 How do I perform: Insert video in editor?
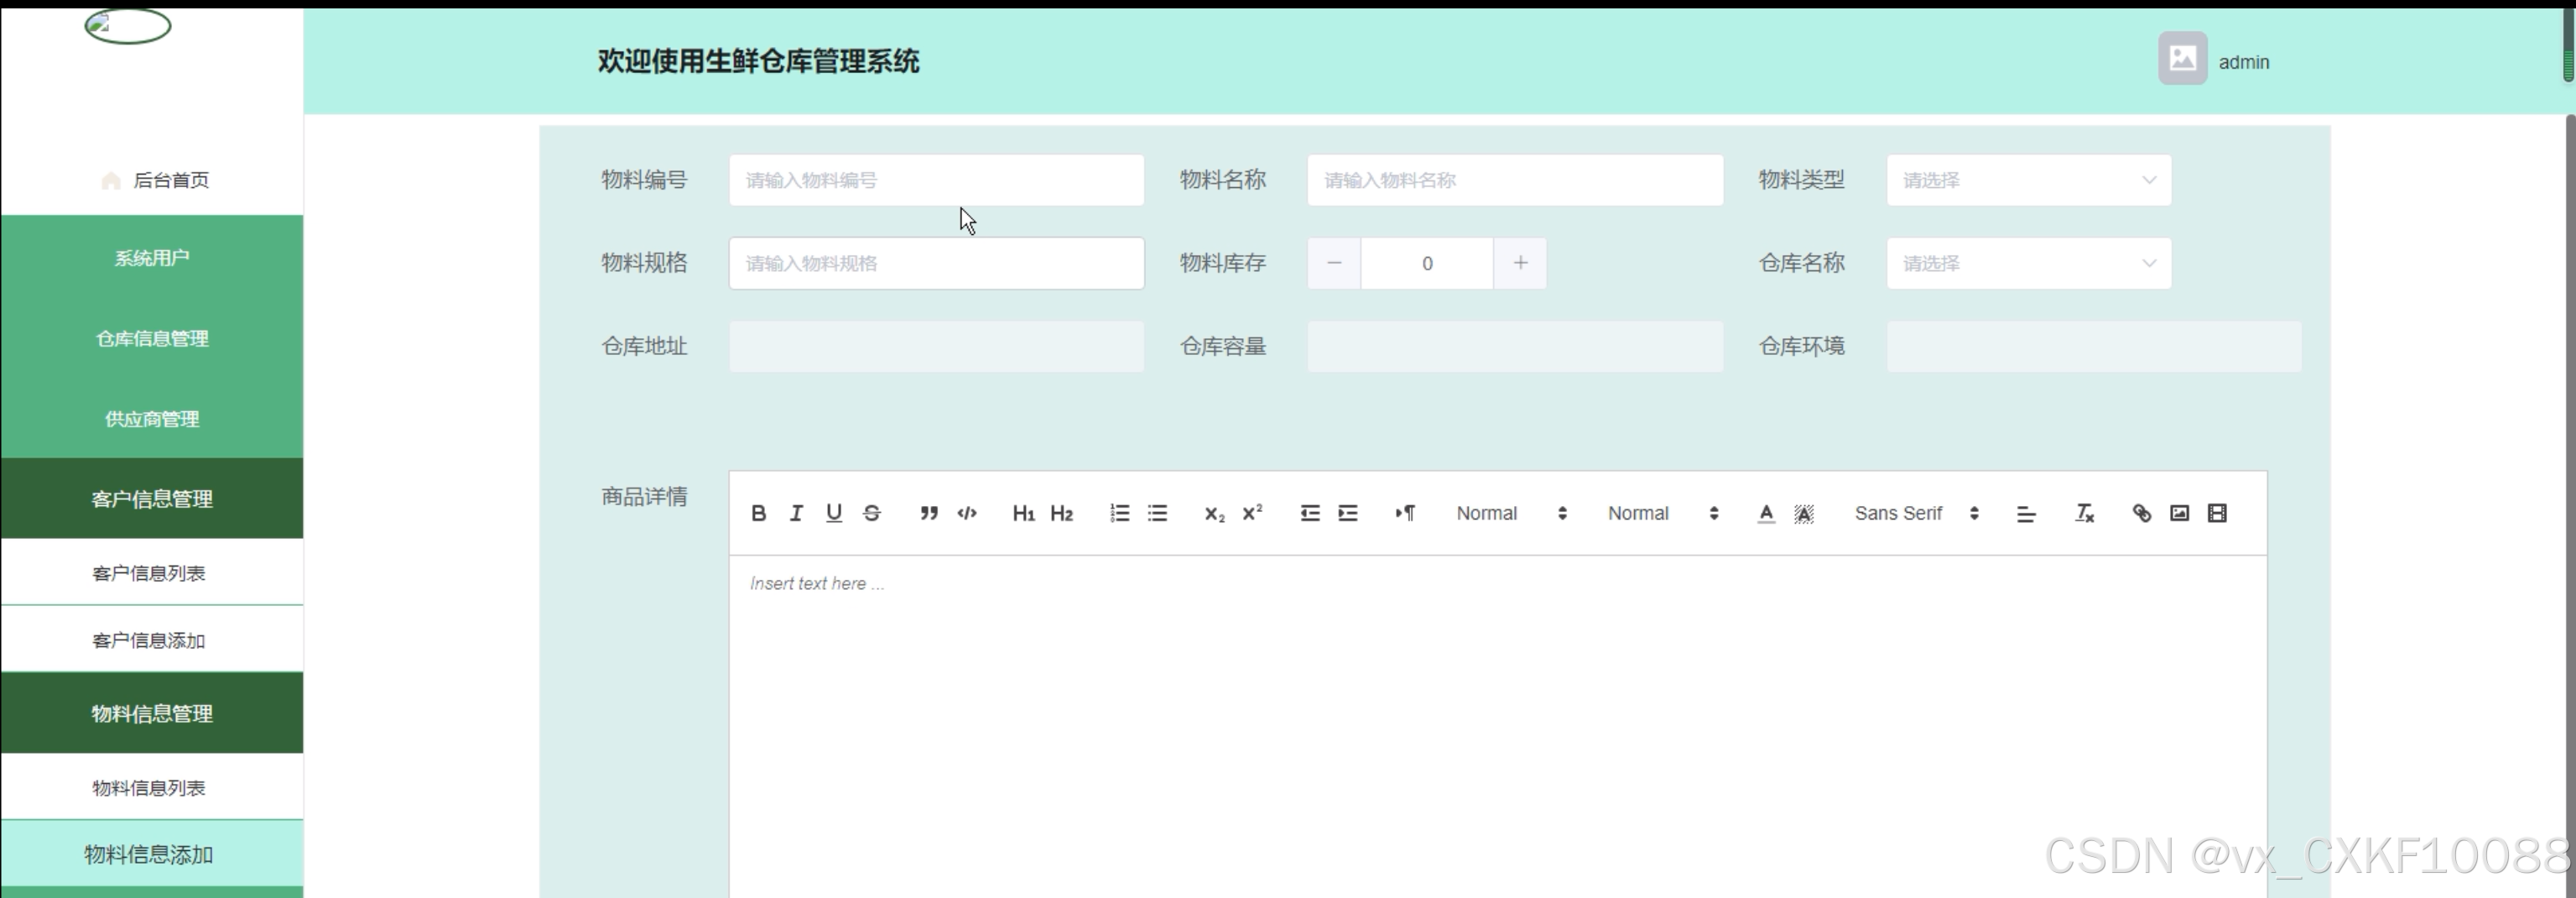(2217, 513)
